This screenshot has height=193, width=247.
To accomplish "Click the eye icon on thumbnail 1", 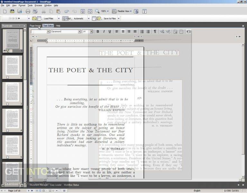I will click(5, 51).
